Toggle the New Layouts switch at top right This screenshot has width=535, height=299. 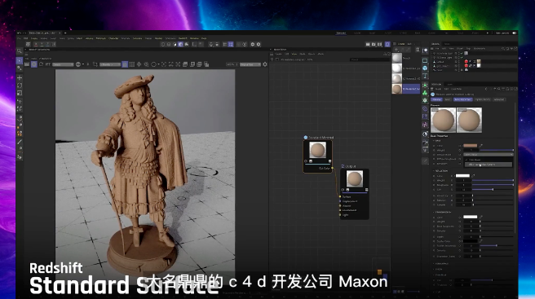pos(514,33)
